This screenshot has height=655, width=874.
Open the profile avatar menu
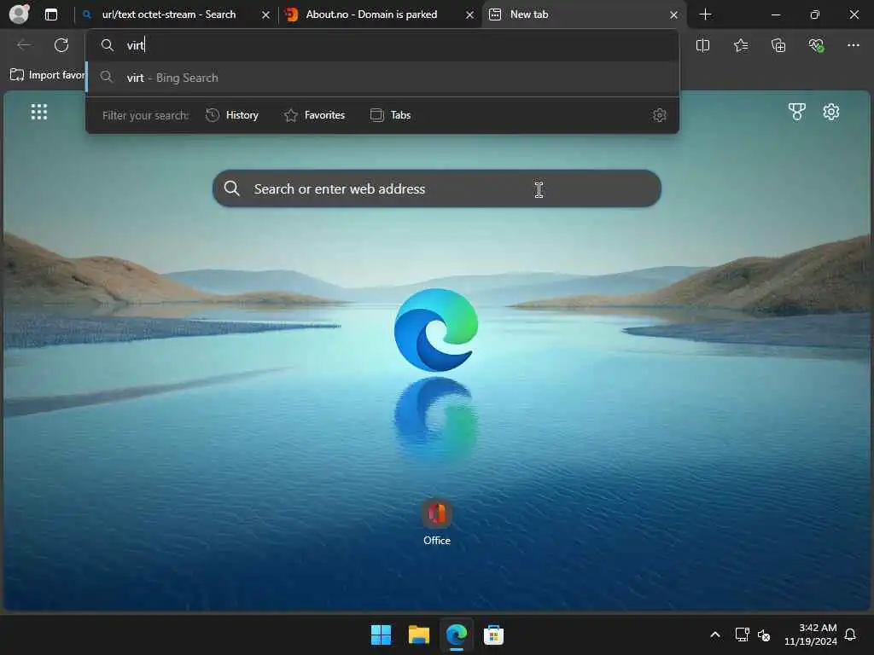(19, 14)
